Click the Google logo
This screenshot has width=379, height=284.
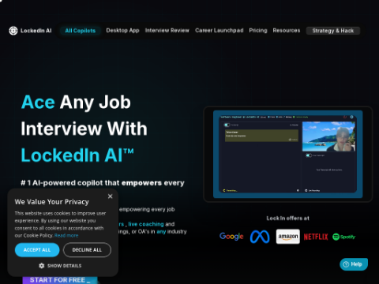point(231,237)
